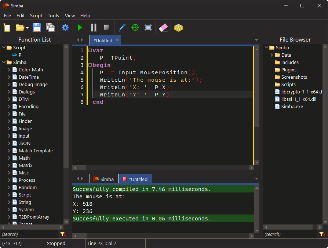Select the Screenshots folder
Viewport: 328px width, 248px height.
tap(294, 77)
